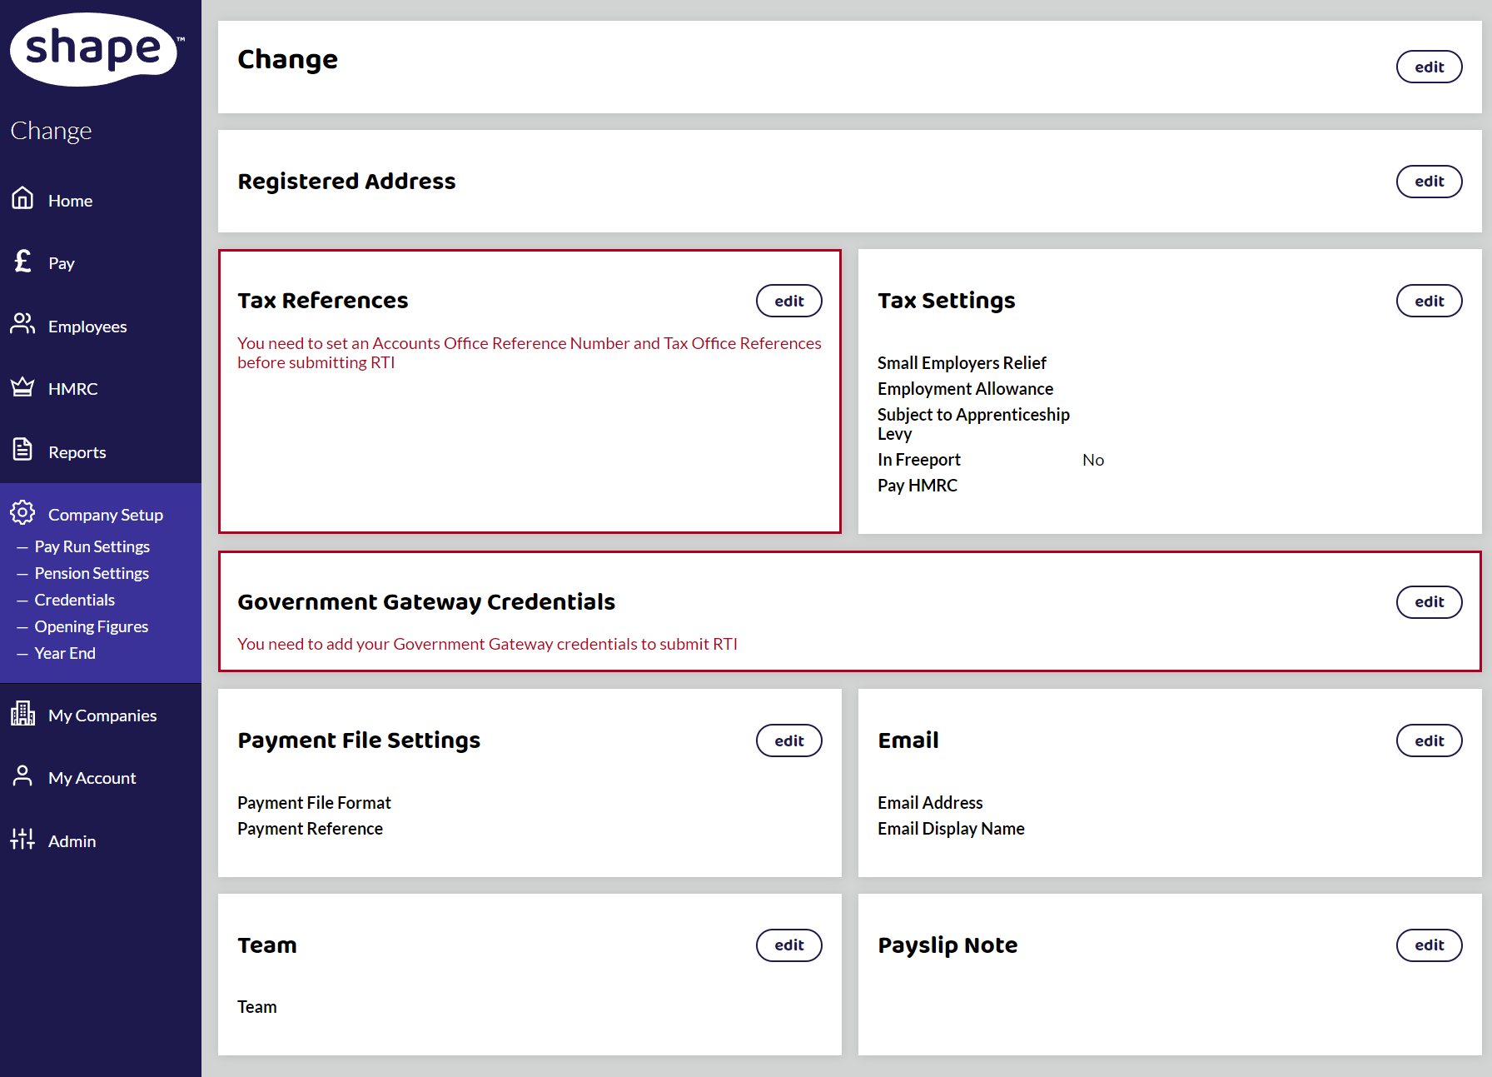Click 'Pay HMRC' label
The height and width of the screenshot is (1077, 1492).
coord(918,486)
